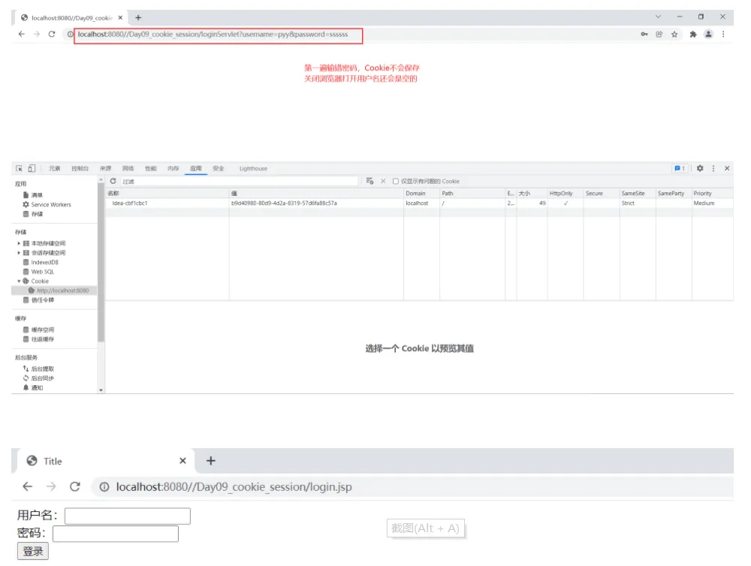Open the Chrome profile avatar

[x=708, y=34]
